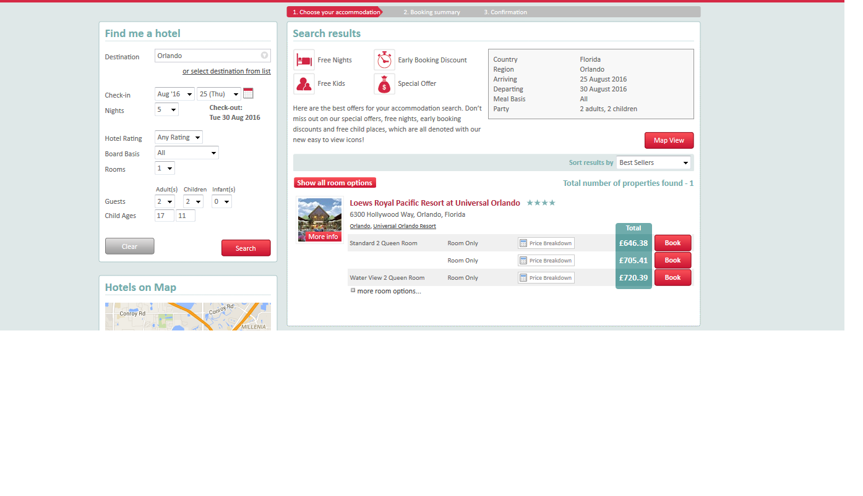Open Sort results by Best Sellers dropdown
The height and width of the screenshot is (496, 863).
pyautogui.click(x=653, y=162)
